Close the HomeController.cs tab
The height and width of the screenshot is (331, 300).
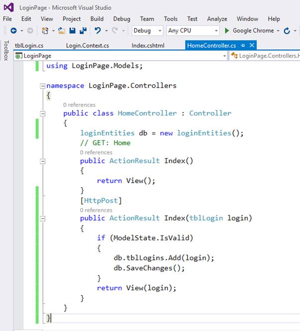pyautogui.click(x=252, y=45)
